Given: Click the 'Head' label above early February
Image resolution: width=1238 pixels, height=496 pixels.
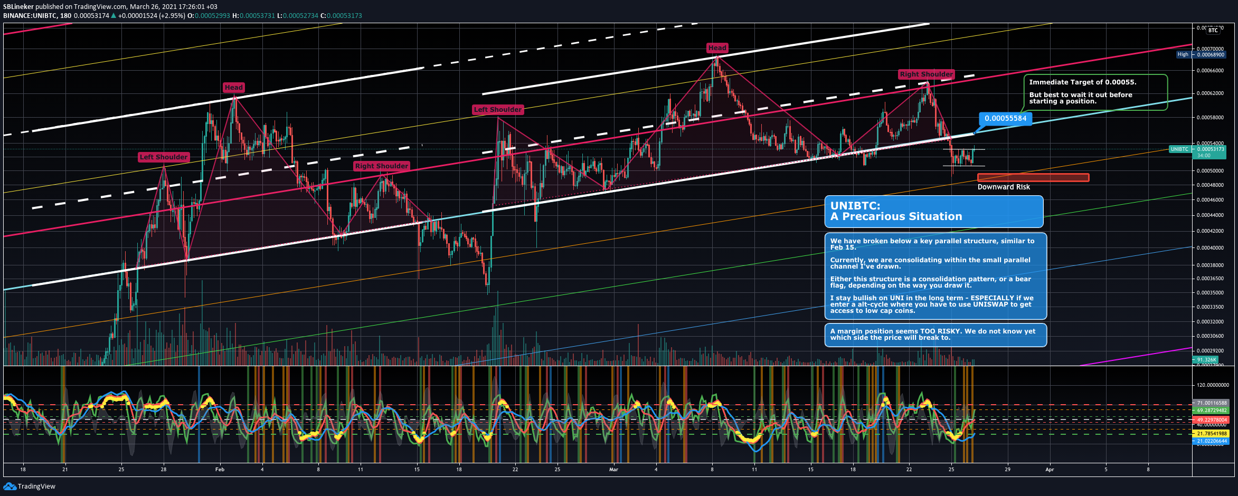Looking at the screenshot, I should (233, 87).
